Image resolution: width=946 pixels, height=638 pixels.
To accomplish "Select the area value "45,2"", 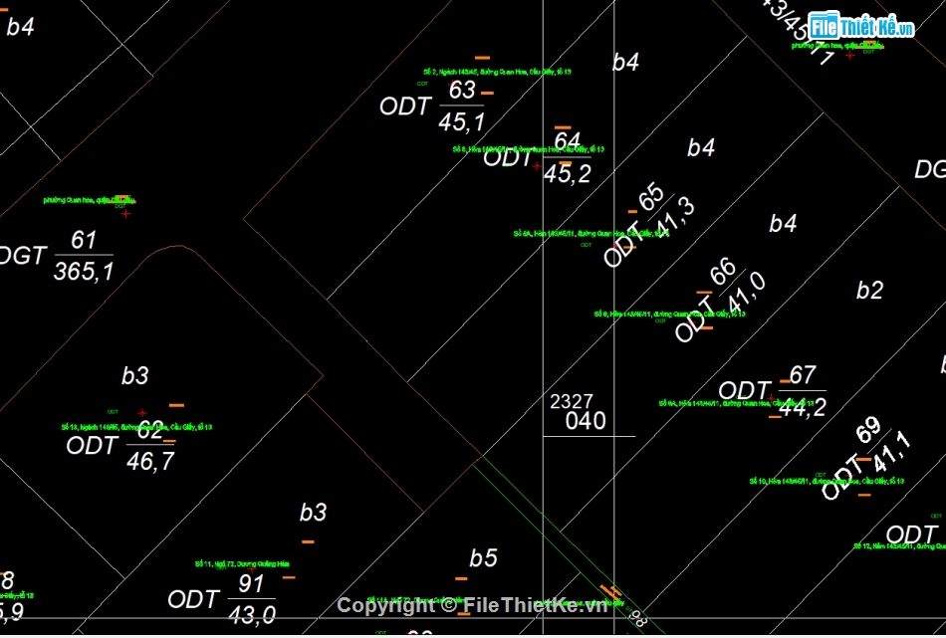I will [568, 173].
